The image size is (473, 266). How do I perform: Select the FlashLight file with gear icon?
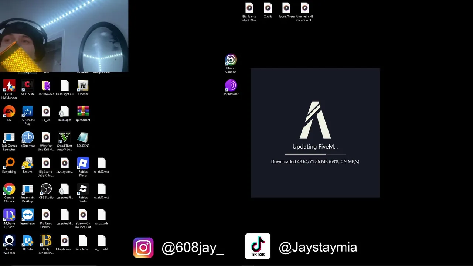click(x=65, y=114)
